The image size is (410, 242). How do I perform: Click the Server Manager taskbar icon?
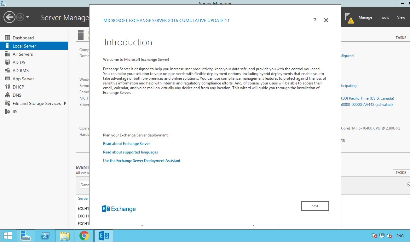tap(25, 236)
